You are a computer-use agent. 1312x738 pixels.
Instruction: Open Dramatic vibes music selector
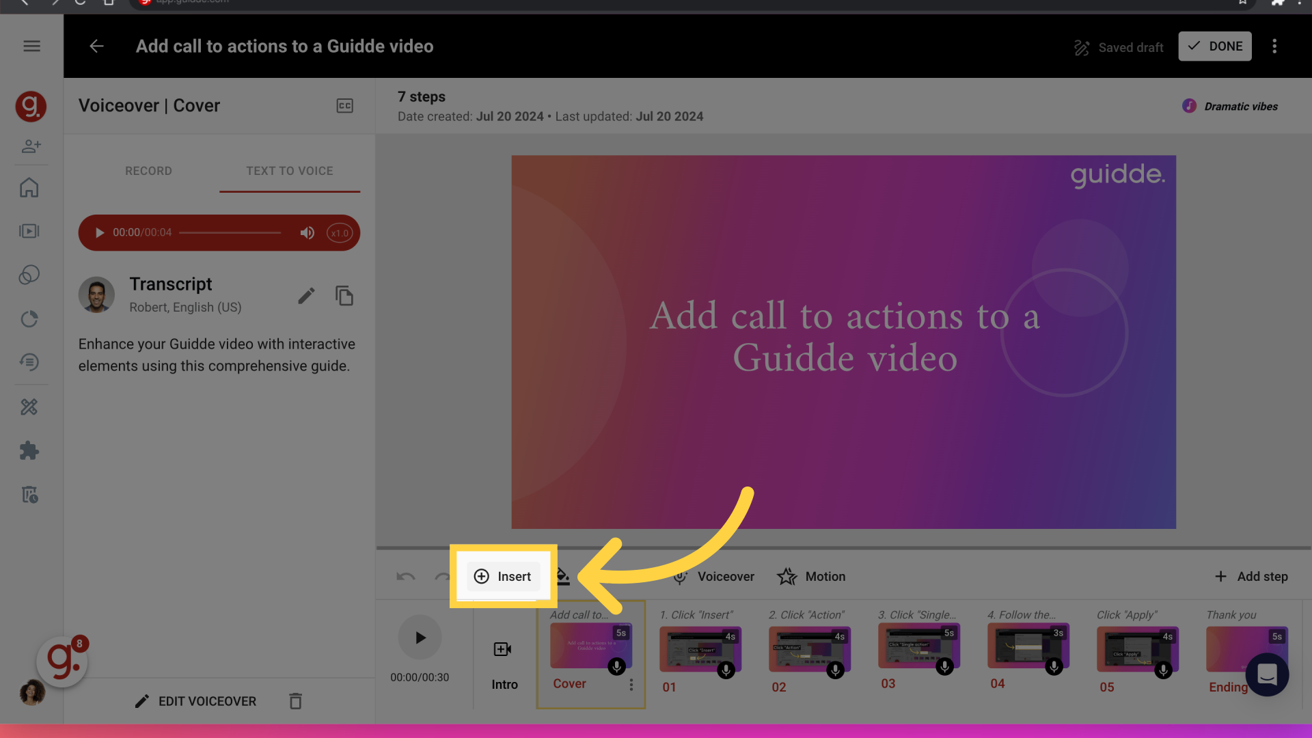click(1230, 107)
